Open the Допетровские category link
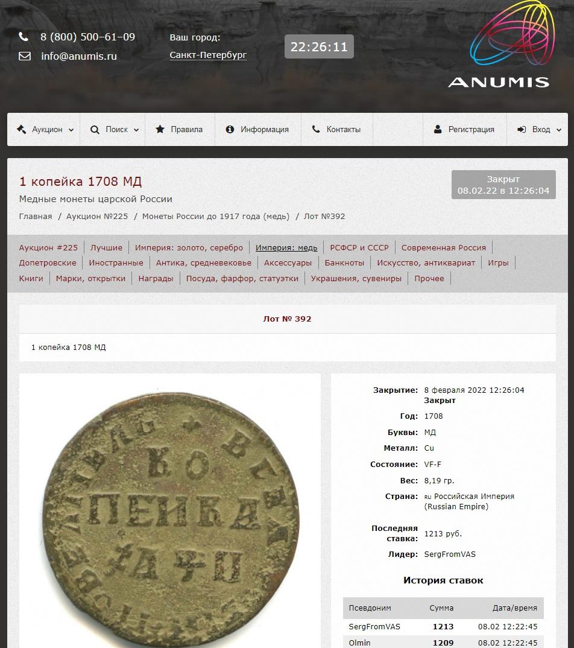 48,263
